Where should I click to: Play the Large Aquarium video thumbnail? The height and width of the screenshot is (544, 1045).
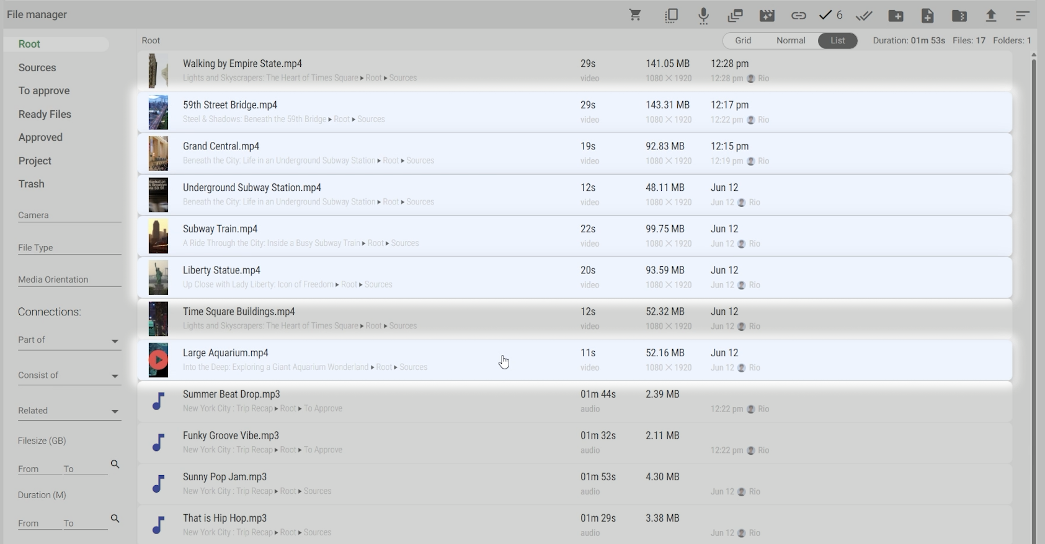[158, 360]
